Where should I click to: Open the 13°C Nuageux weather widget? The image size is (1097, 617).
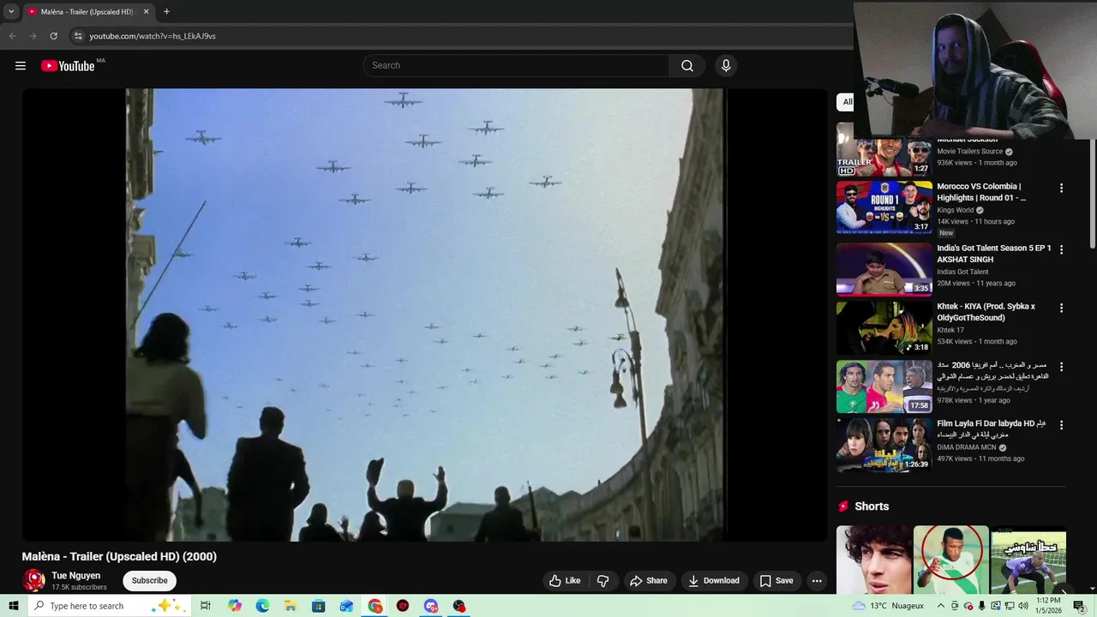point(888,606)
